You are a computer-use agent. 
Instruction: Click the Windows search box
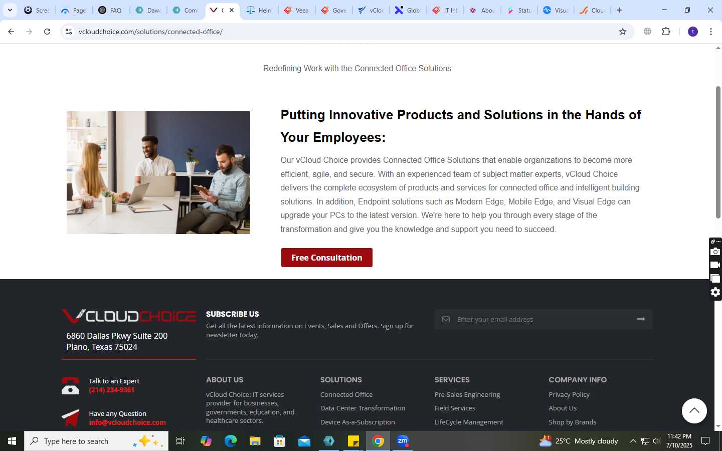96,441
